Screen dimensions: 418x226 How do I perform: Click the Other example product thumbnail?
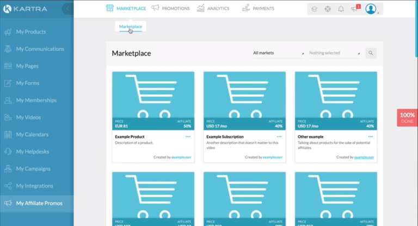[335, 96]
